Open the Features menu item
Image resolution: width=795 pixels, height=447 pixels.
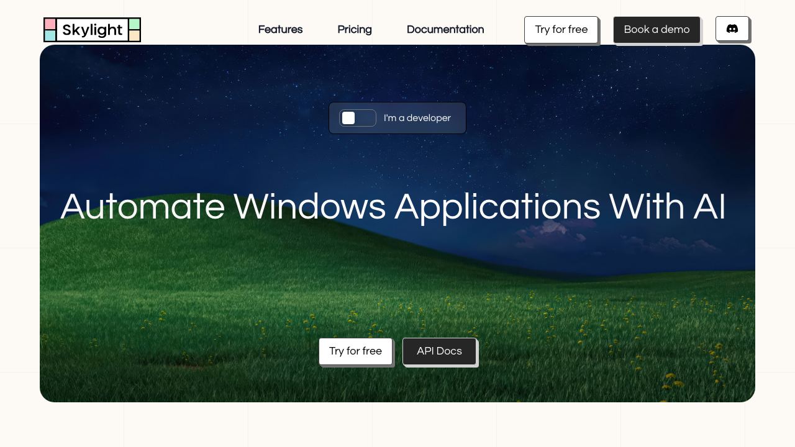click(280, 29)
